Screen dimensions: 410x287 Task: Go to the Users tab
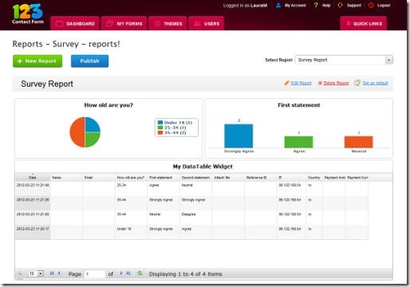[x=207, y=23]
